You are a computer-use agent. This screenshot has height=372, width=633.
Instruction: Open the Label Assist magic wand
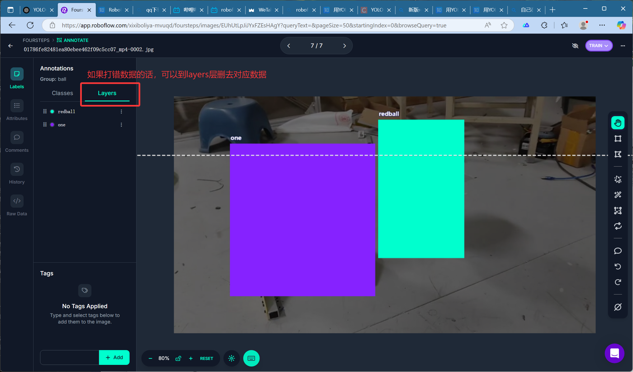point(618,195)
